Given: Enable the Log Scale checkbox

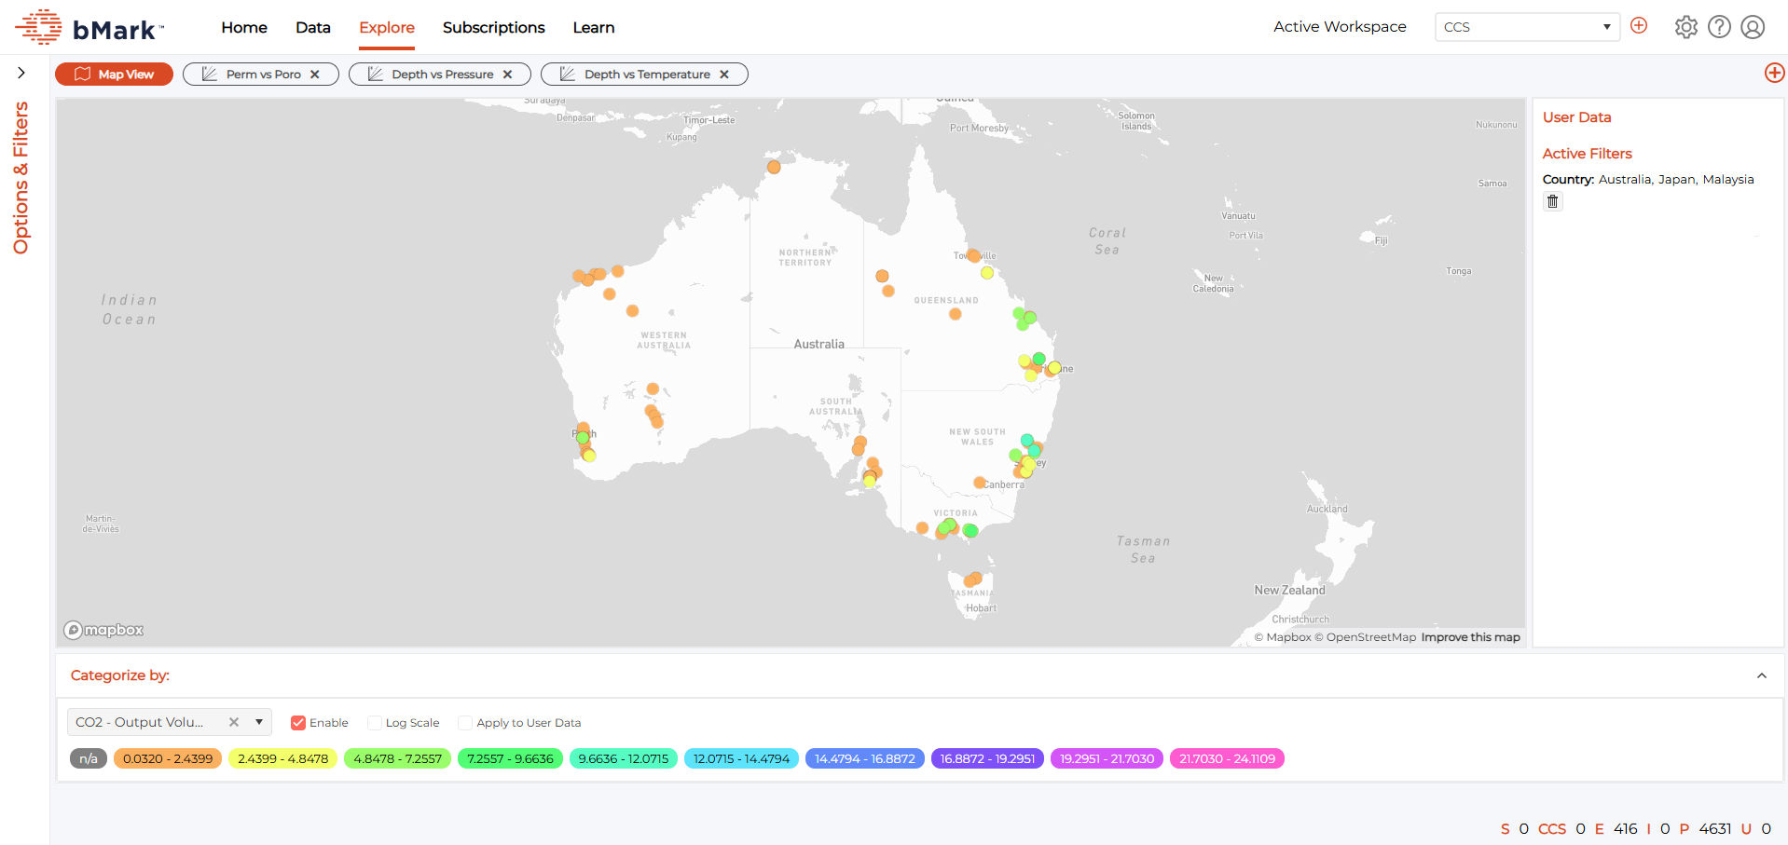Looking at the screenshot, I should pyautogui.click(x=375, y=723).
